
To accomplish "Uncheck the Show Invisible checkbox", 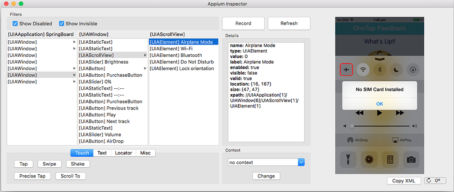I will [x=62, y=23].
